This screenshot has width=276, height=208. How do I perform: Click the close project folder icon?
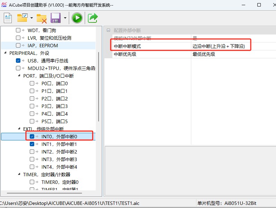(42, 18)
